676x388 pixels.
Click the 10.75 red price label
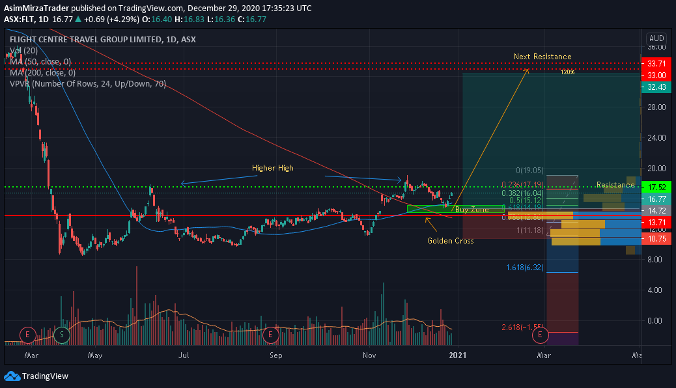click(x=656, y=238)
